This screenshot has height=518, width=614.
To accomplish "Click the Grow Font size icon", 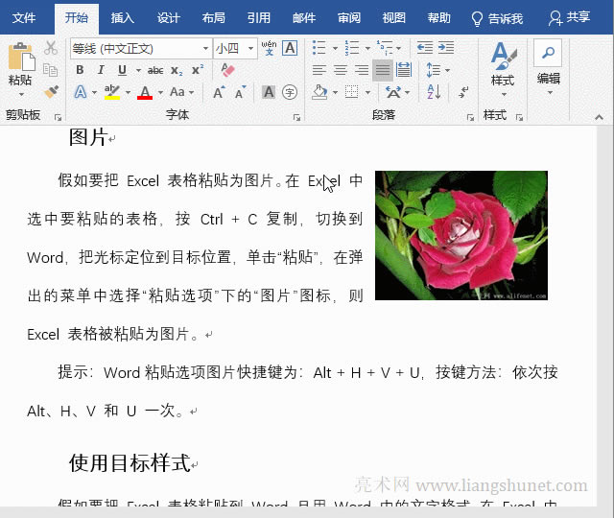I will (x=219, y=93).
